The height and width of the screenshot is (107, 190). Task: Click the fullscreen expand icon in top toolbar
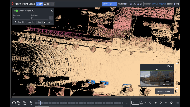click(141, 4)
